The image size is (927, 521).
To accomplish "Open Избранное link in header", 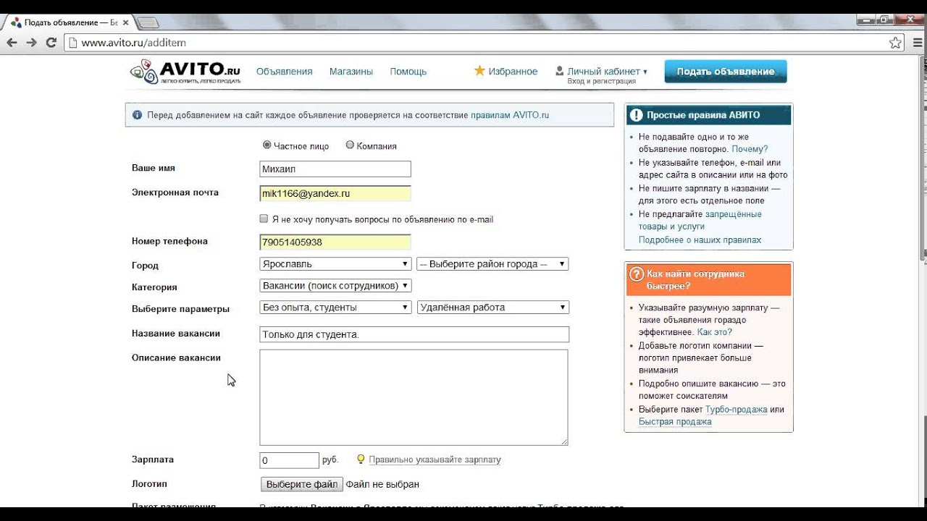I will [513, 72].
